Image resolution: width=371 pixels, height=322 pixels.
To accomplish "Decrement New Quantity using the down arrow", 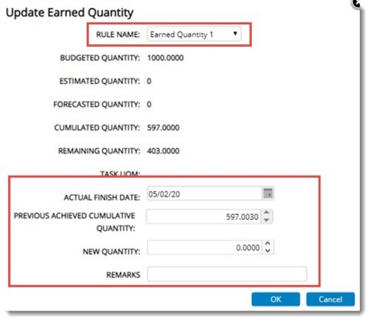I will [x=268, y=250].
